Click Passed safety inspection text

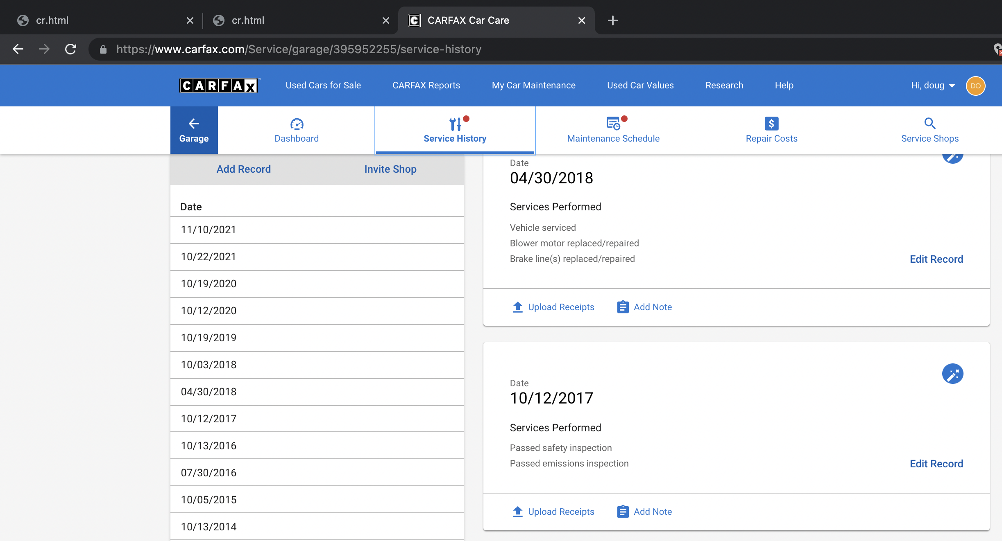coord(561,448)
